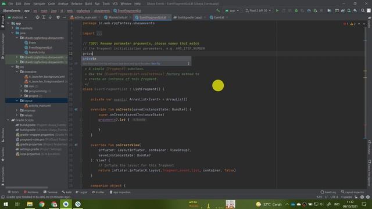Click Attach Debugger to Android Process icon
This screenshot has height=209, width=372.
(x=315, y=10)
